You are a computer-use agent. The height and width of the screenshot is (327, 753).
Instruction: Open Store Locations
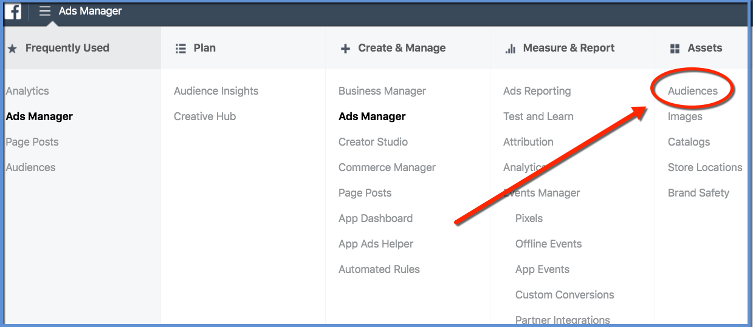coord(705,167)
